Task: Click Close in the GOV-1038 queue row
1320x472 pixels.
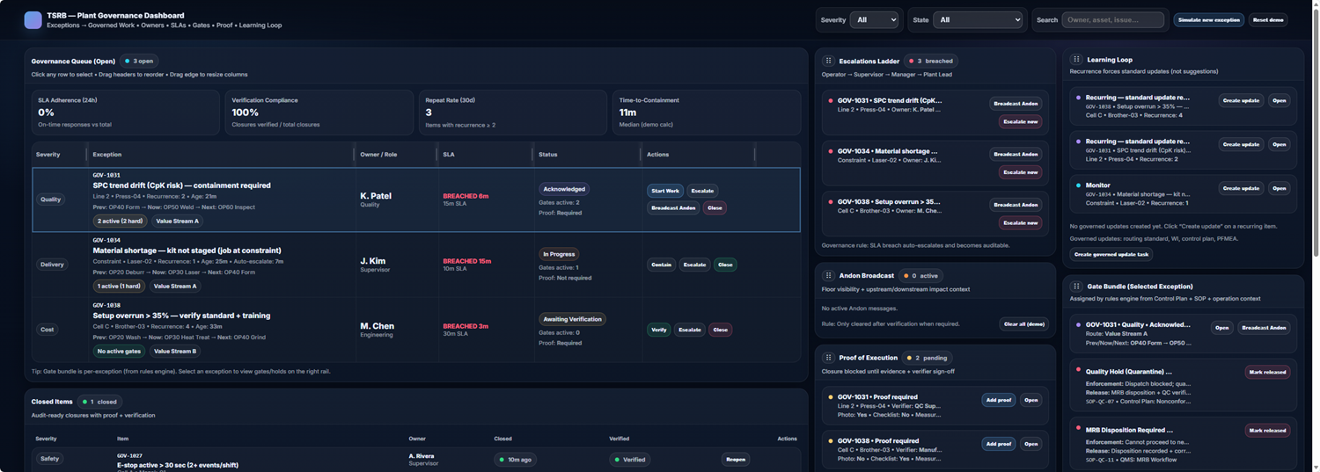Action: (721, 330)
